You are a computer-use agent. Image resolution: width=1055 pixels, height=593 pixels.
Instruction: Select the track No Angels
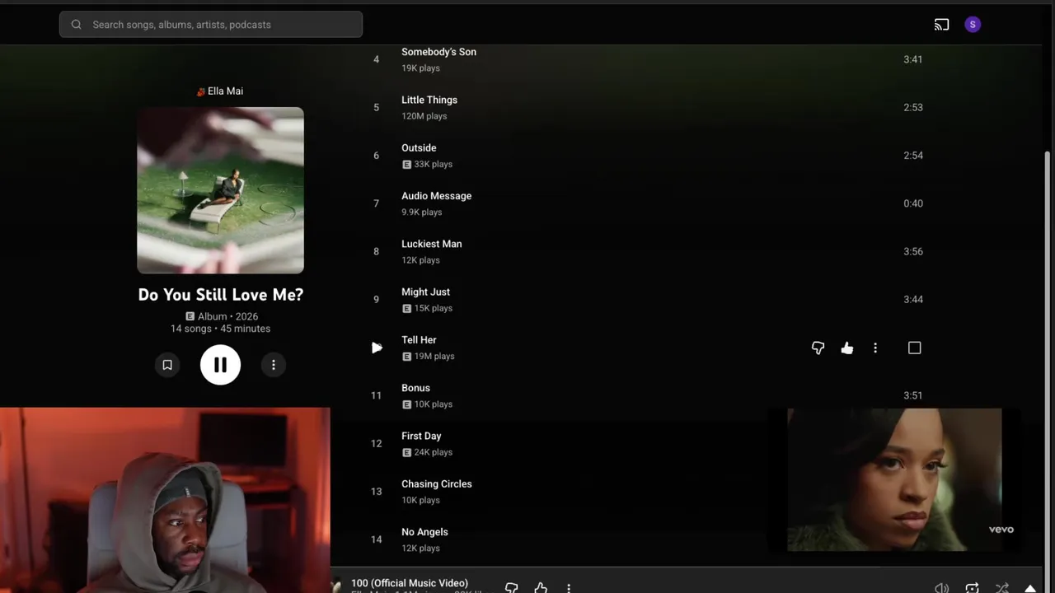[424, 532]
